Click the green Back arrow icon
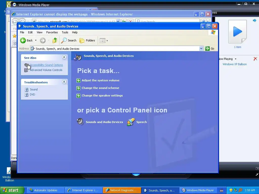The height and width of the screenshot is (194, 259). [x=23, y=40]
